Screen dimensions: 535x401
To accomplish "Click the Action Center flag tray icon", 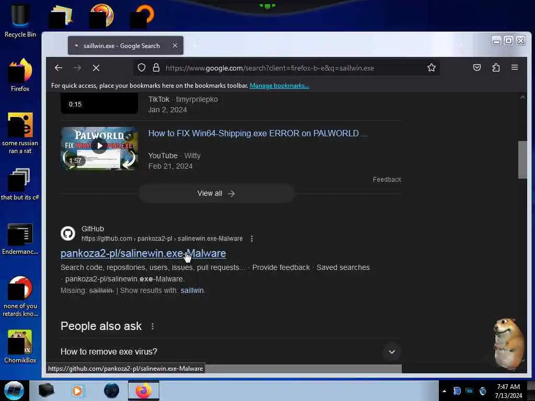I will tap(457, 391).
